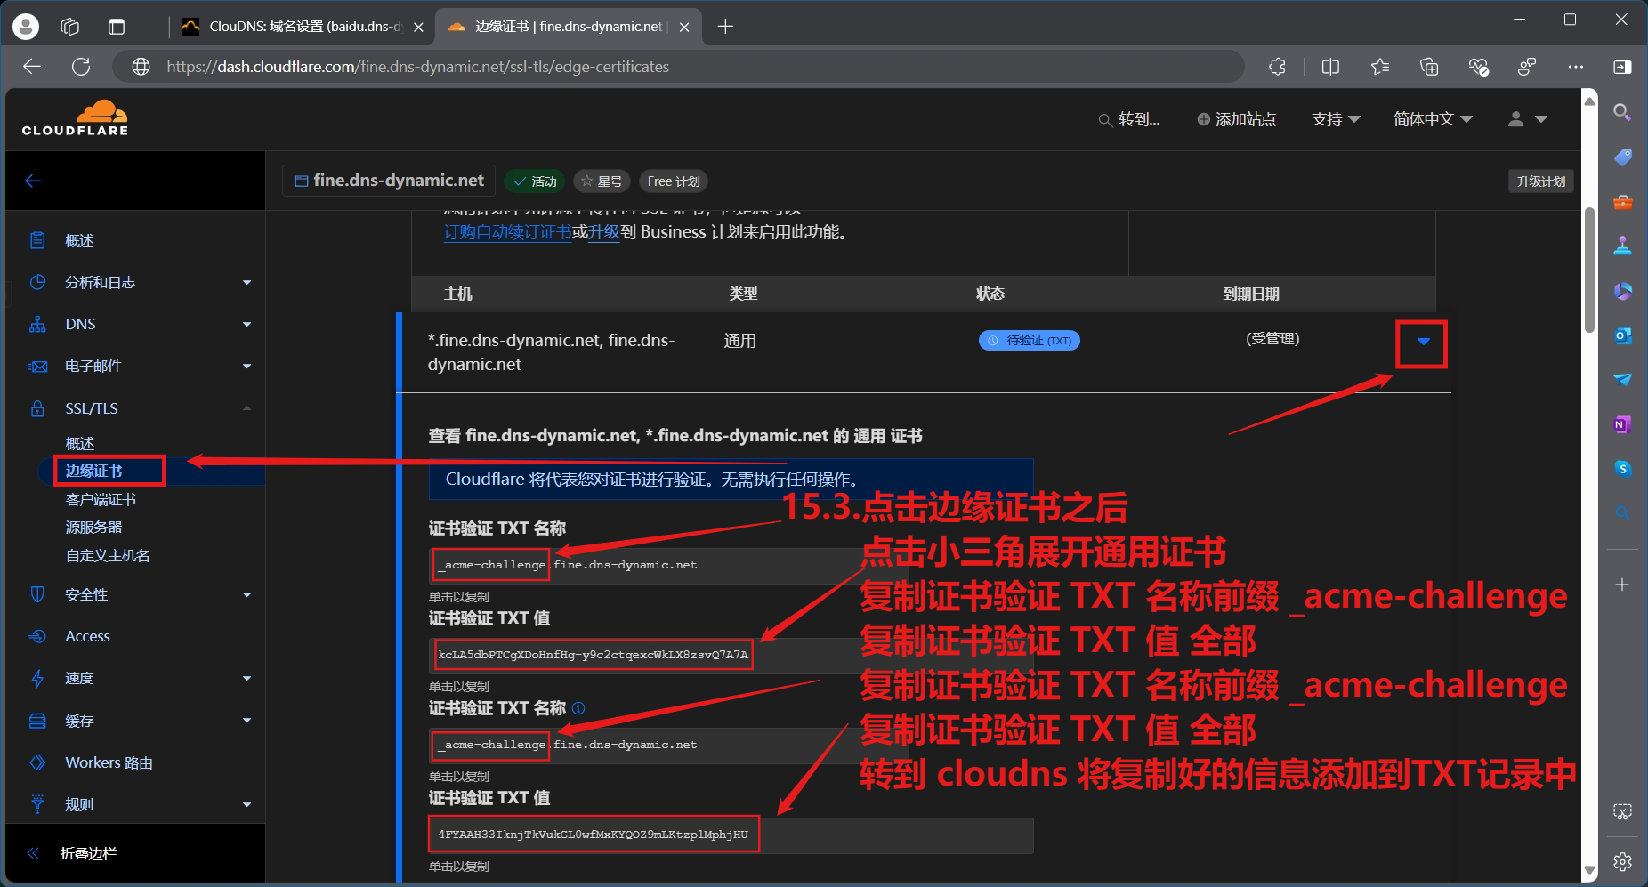Open the 概述 submenu under SSL/TLS
The image size is (1648, 887).
coord(79,443)
